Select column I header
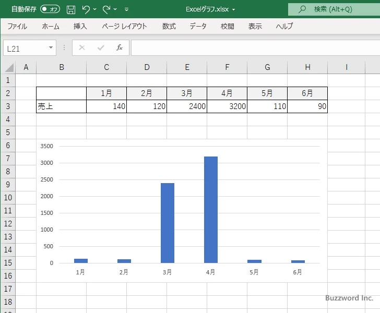 (347, 67)
